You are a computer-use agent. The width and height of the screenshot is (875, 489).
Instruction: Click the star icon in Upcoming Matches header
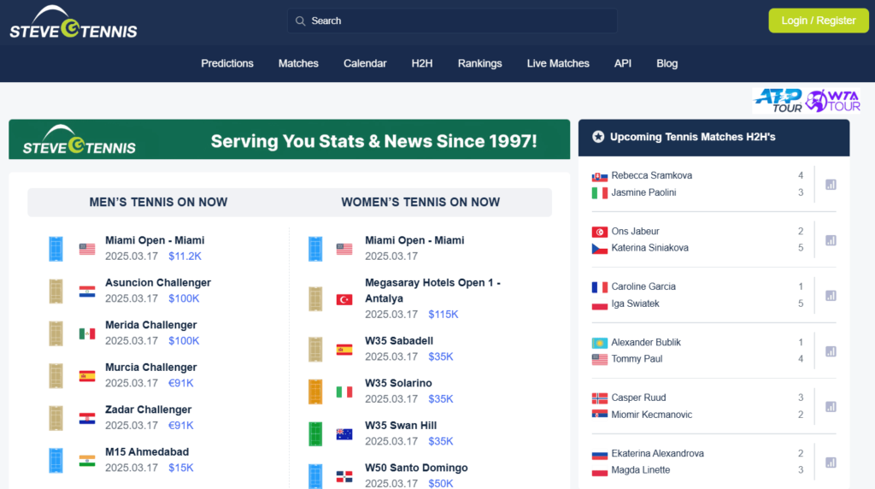point(598,137)
